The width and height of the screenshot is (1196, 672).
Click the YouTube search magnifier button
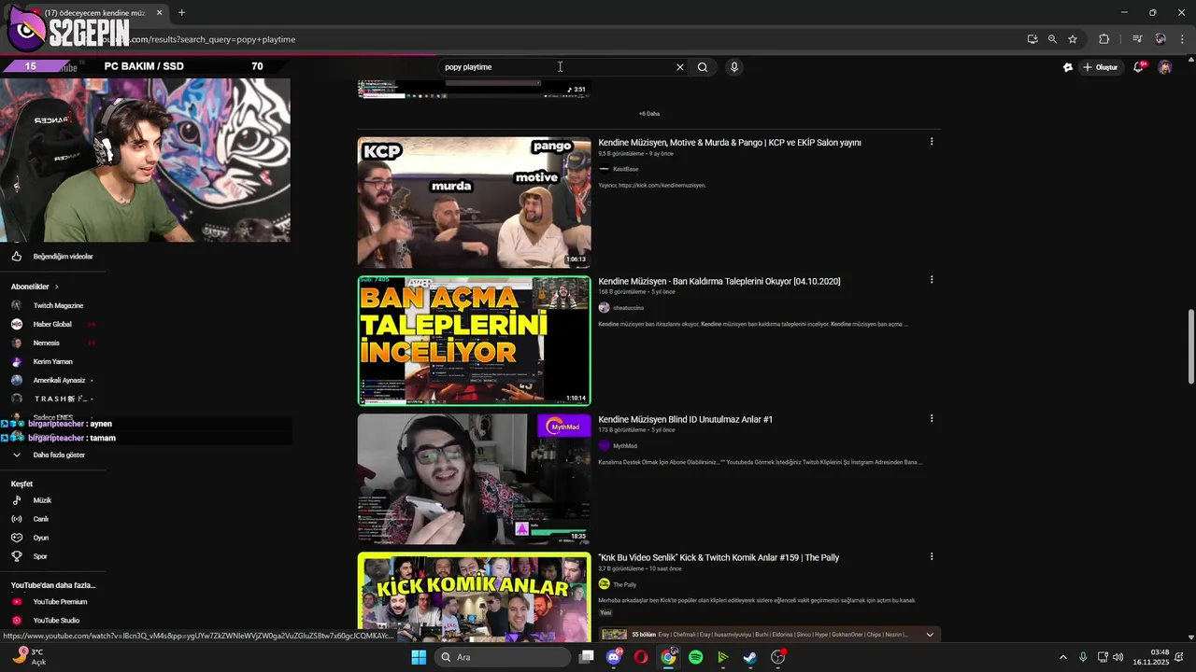click(x=703, y=67)
